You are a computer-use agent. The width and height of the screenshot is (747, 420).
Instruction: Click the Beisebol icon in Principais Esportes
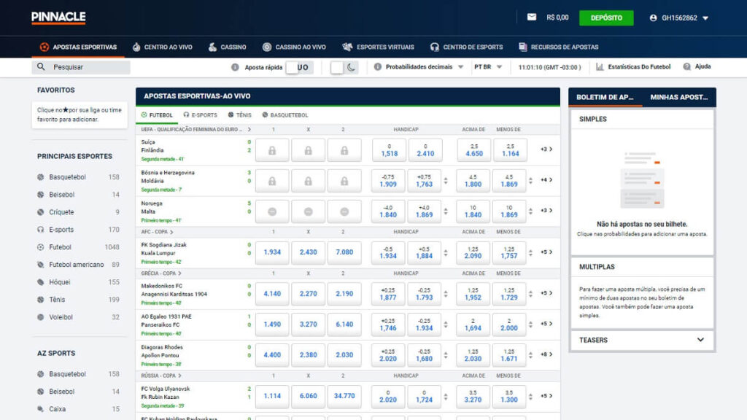pyautogui.click(x=41, y=195)
